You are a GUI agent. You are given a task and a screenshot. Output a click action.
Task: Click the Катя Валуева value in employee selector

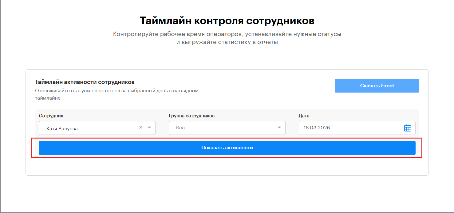pyautogui.click(x=62, y=129)
